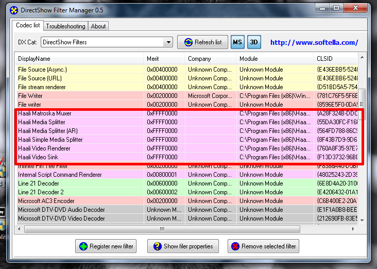The image size is (377, 269).
Task: Click the 0x00600002 merit value
Action: pos(162,192)
